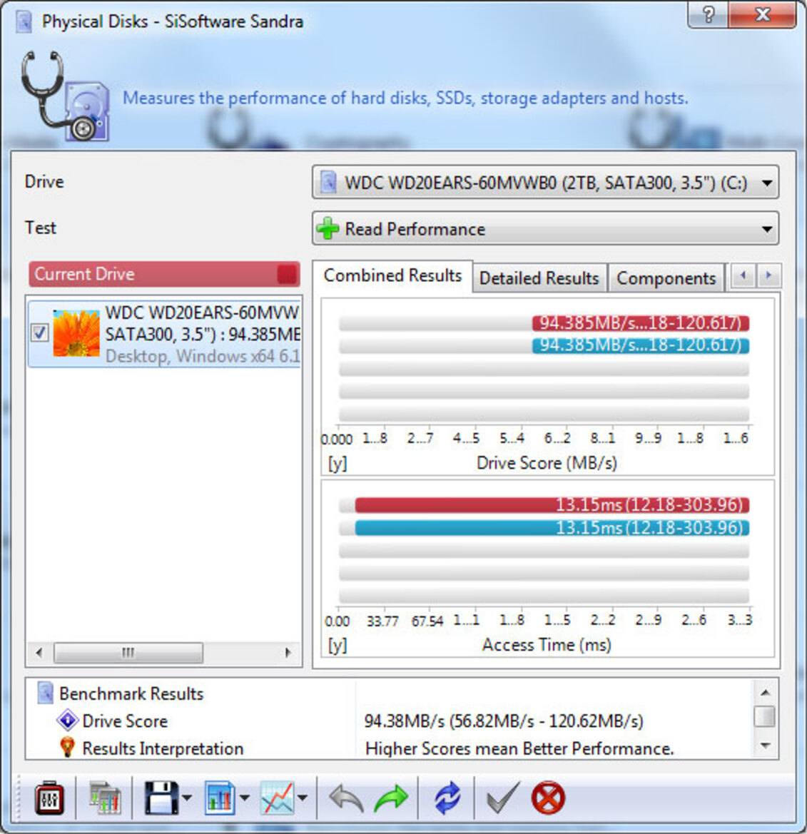Click the '94.38MB/s (56.82MB/s - 120.62MB/s)' value
This screenshot has height=834, width=807.
coord(504,721)
